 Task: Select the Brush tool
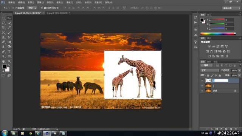[9, 32]
